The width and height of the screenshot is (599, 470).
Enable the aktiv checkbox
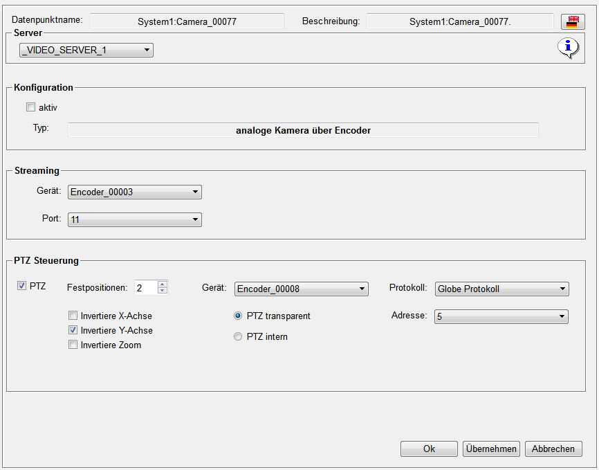click(30, 107)
